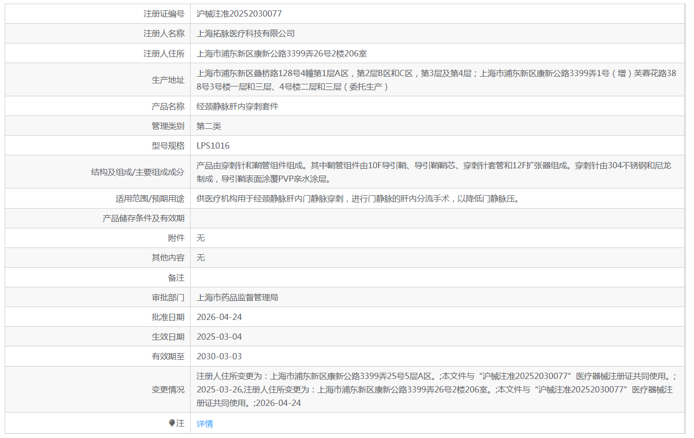Click the 变更情况 label
This screenshot has height=438, width=694.
(x=168, y=390)
